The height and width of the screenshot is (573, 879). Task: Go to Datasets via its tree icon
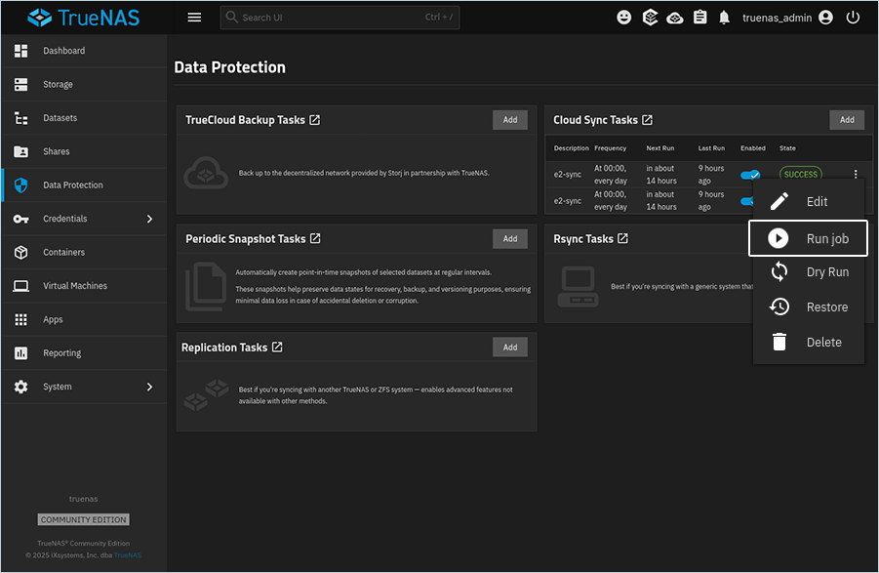[20, 118]
